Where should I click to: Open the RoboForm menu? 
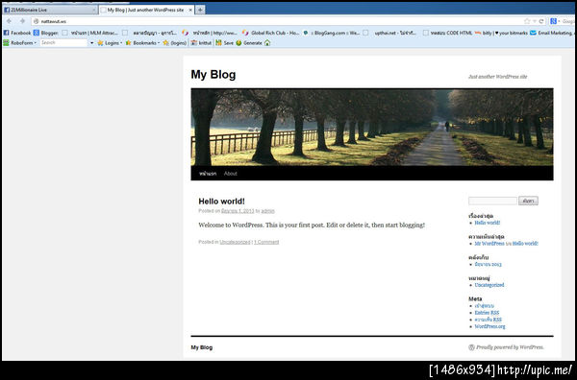(x=20, y=43)
